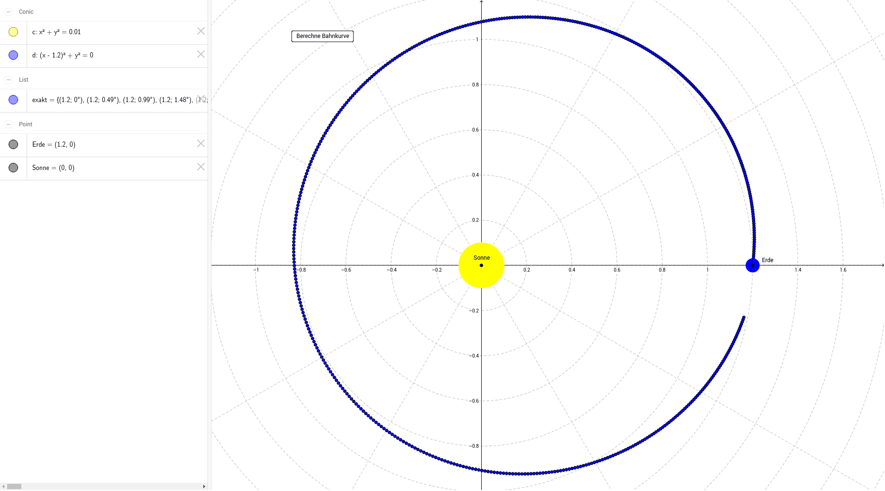
Task: Collapse the Point section
Action: (9, 124)
